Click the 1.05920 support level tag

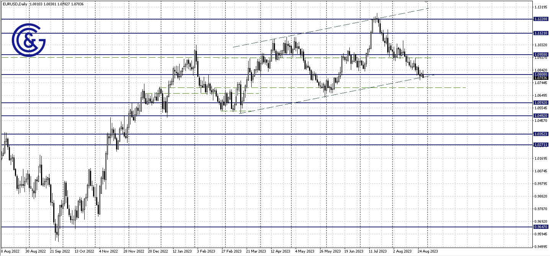pos(541,102)
